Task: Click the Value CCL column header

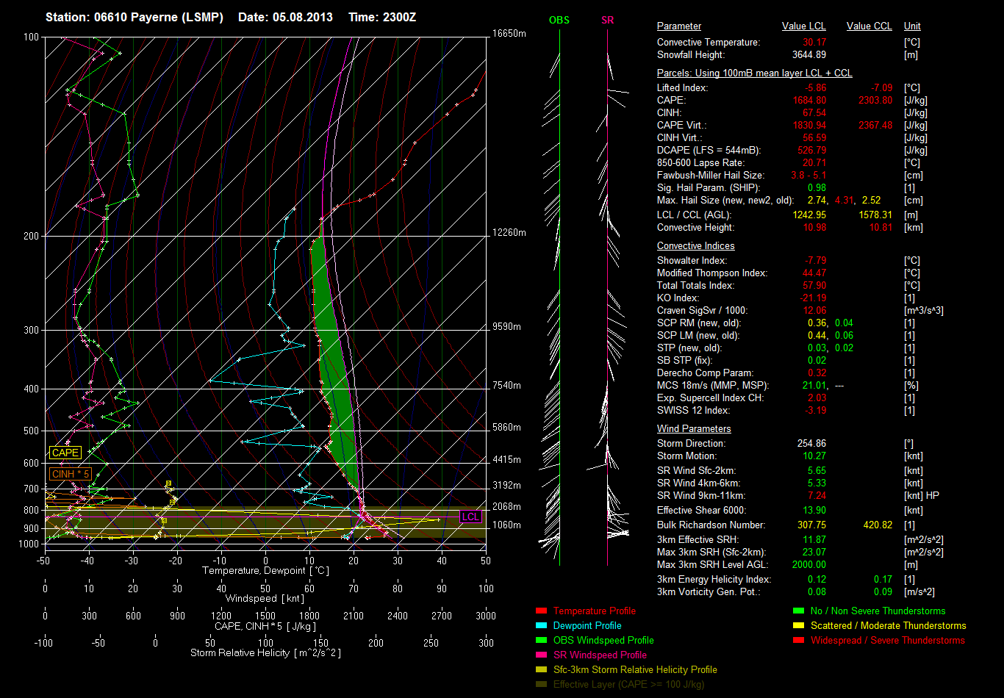Action: pyautogui.click(x=869, y=26)
